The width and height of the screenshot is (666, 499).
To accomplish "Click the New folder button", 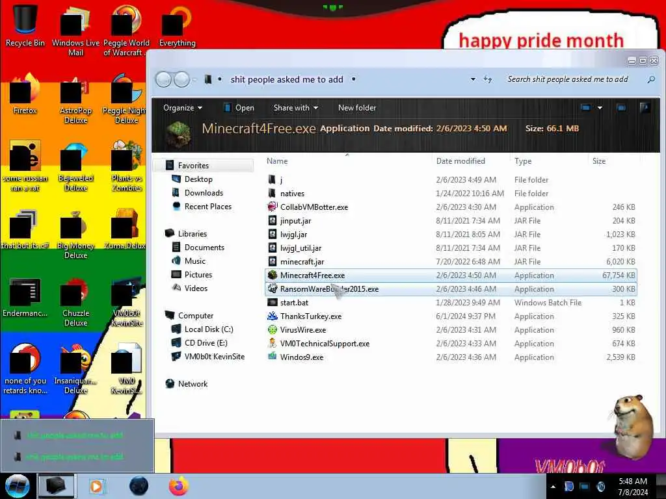I will coord(357,108).
